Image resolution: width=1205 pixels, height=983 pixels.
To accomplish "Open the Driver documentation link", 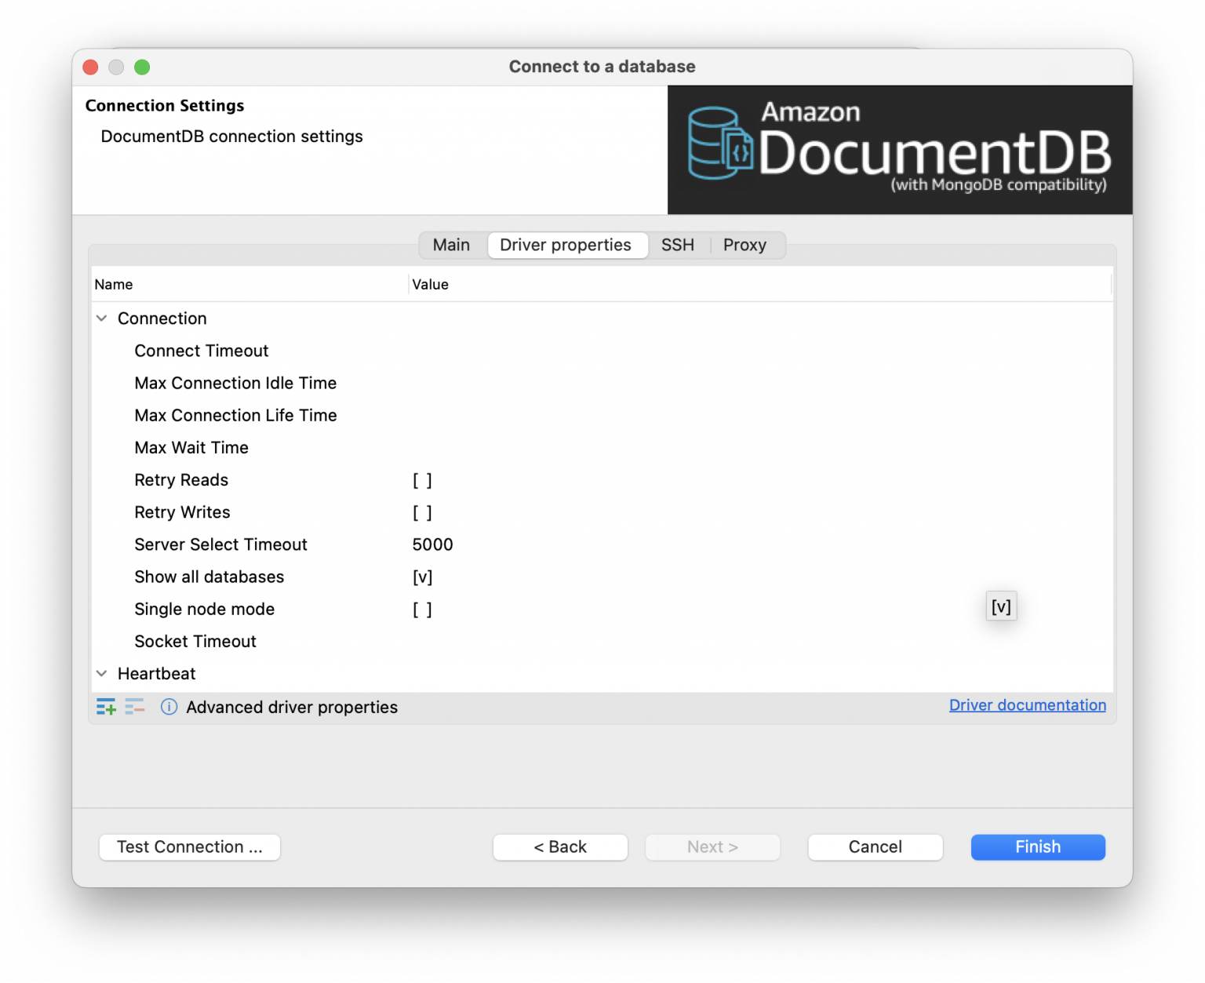I will point(1027,704).
